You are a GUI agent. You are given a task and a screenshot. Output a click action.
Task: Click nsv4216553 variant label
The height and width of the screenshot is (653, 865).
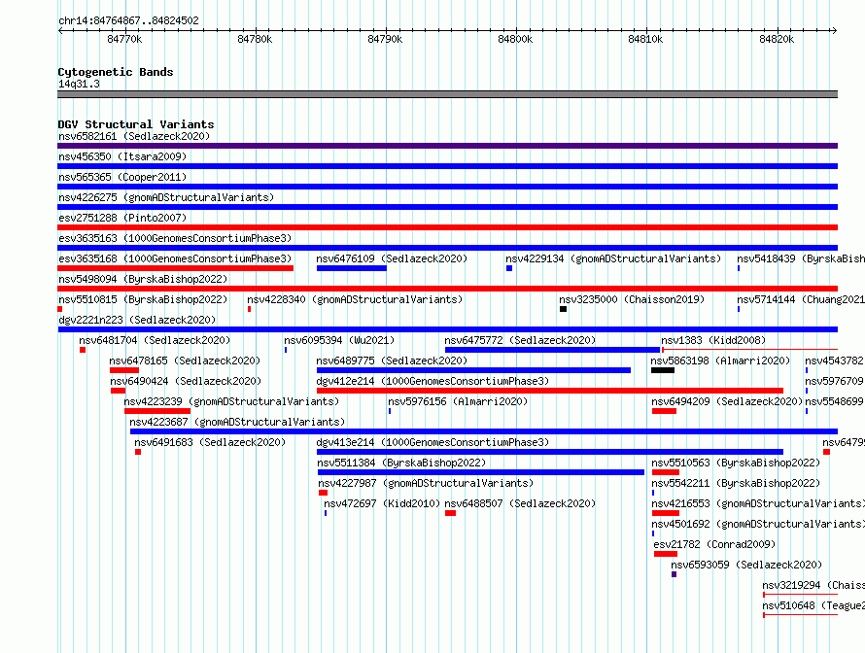pos(758,503)
